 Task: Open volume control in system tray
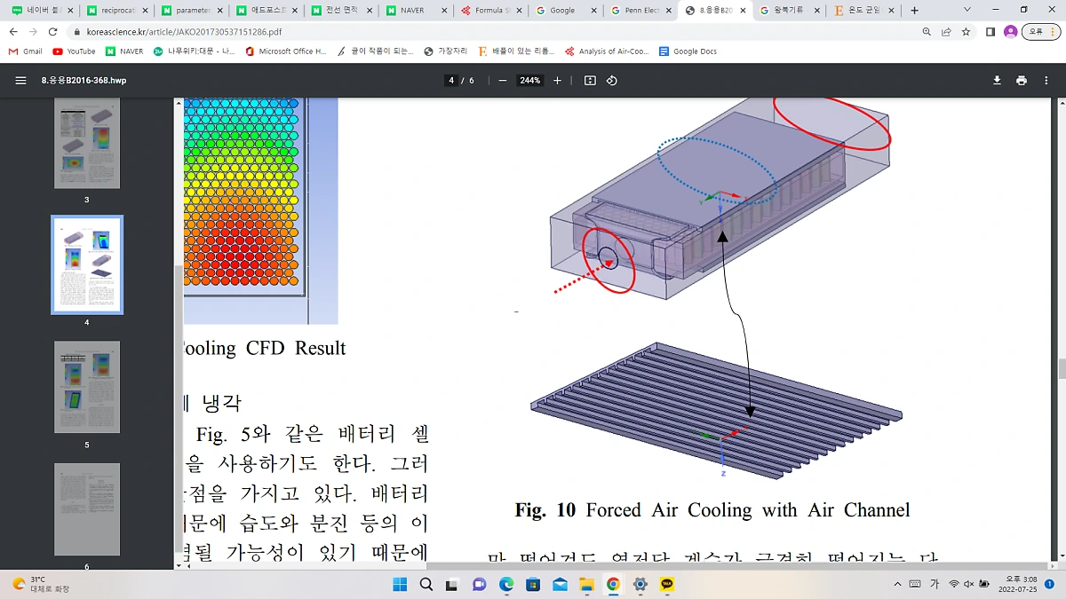970,584
